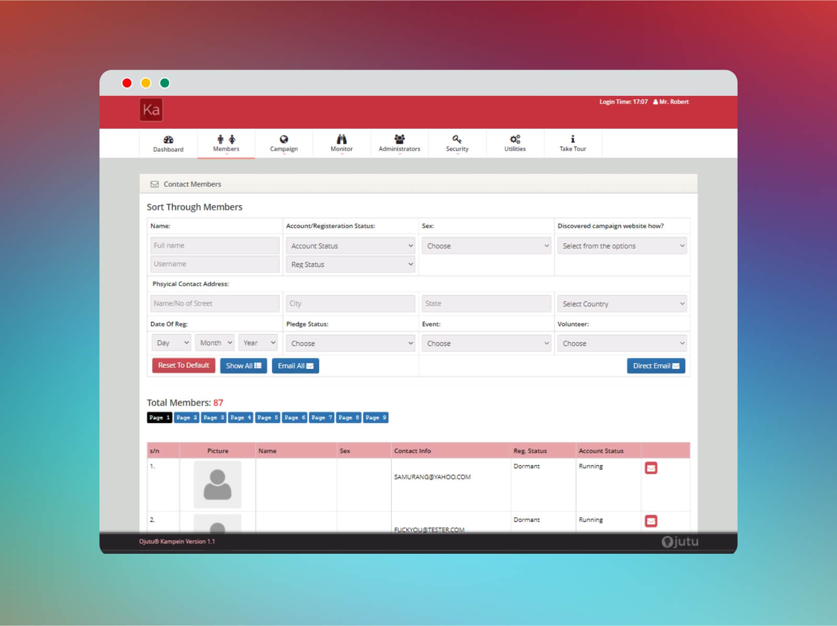This screenshot has height=626, width=837.
Task: Open the Year dropdown
Action: click(x=258, y=343)
